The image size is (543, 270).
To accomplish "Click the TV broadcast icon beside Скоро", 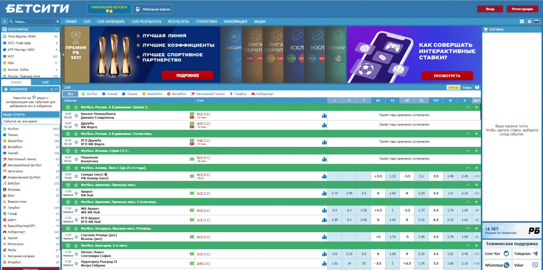I will coord(477,87).
